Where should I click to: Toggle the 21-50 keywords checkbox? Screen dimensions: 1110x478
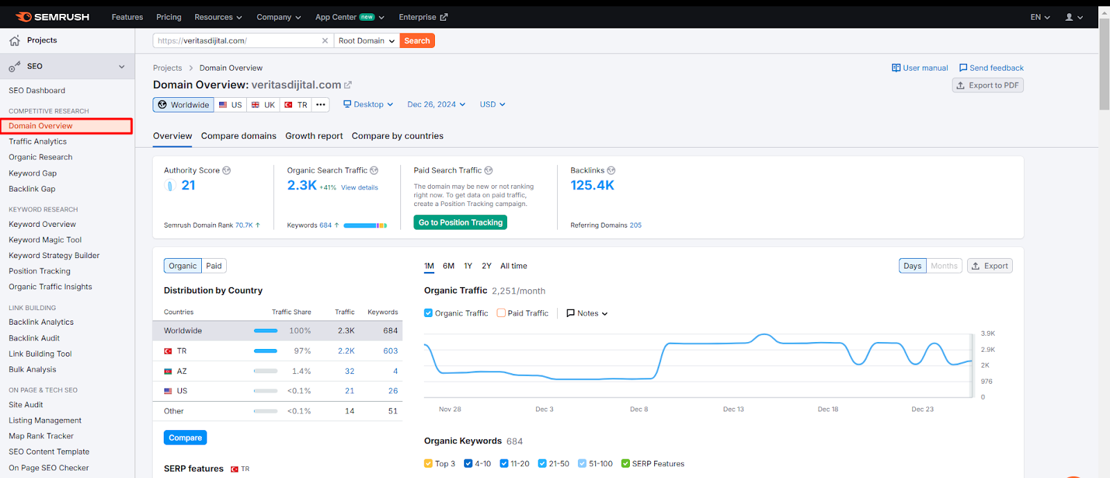pos(543,463)
